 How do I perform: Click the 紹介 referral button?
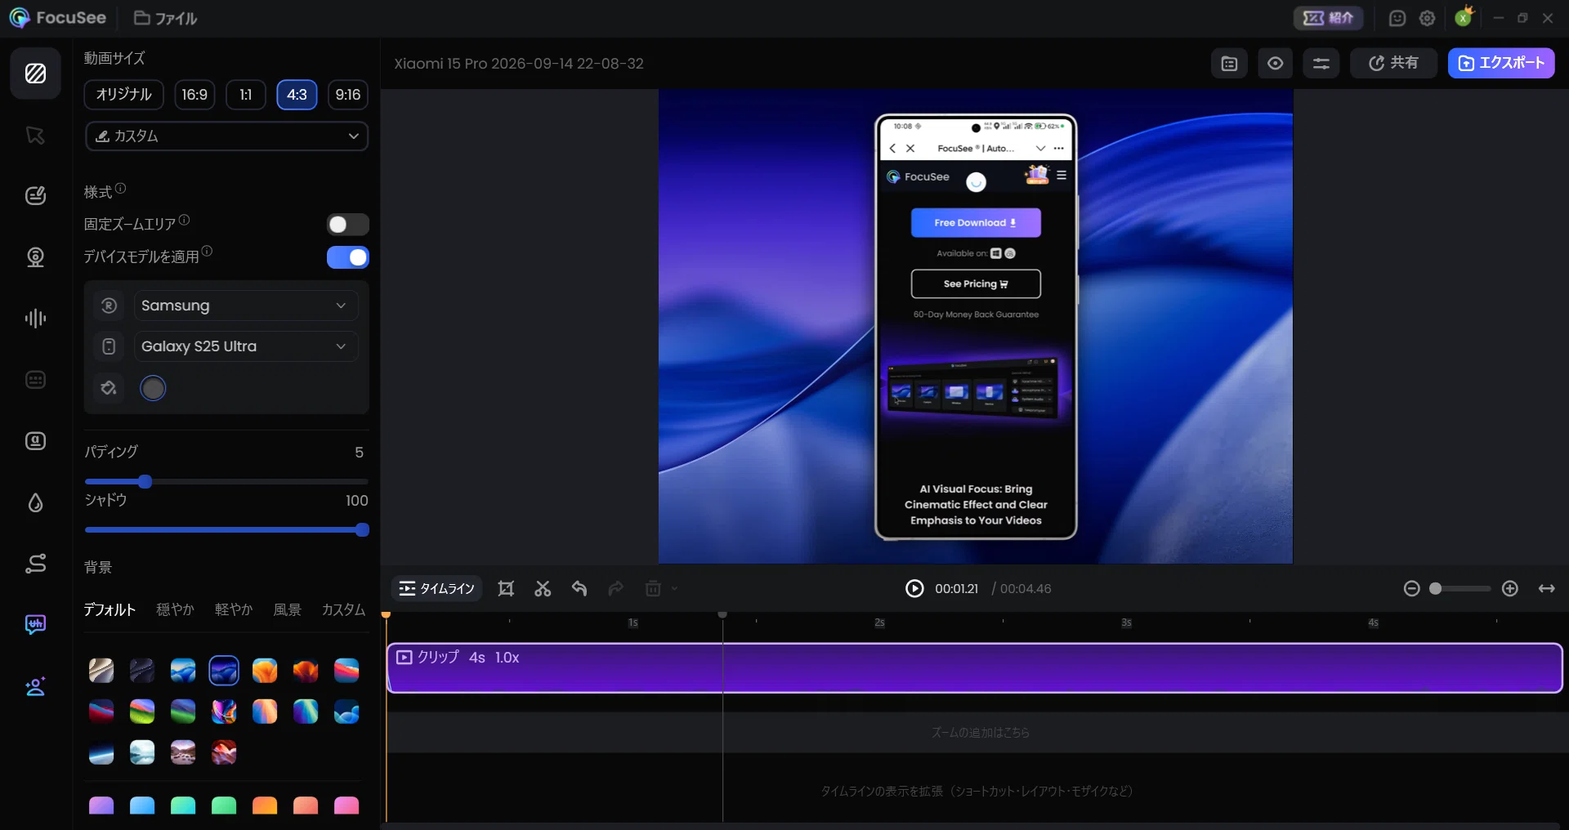(1328, 18)
